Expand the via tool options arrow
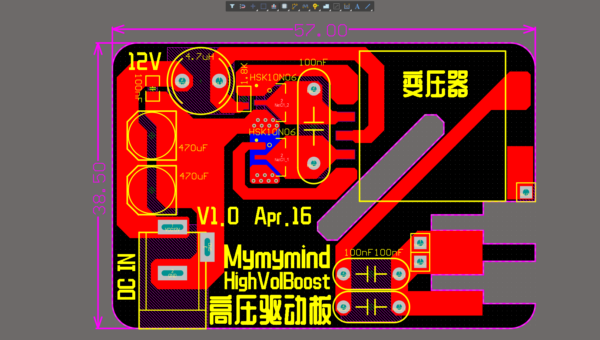 click(x=319, y=10)
